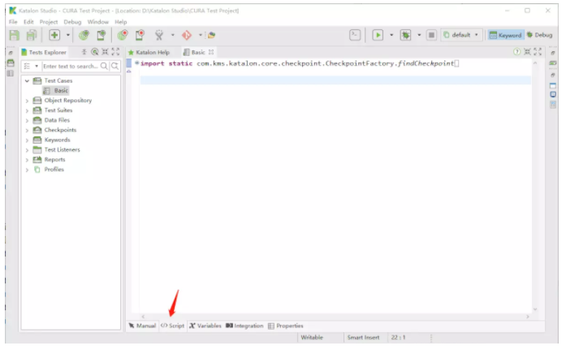Close the Basic editor tab
The height and width of the screenshot is (350, 566).
click(211, 52)
